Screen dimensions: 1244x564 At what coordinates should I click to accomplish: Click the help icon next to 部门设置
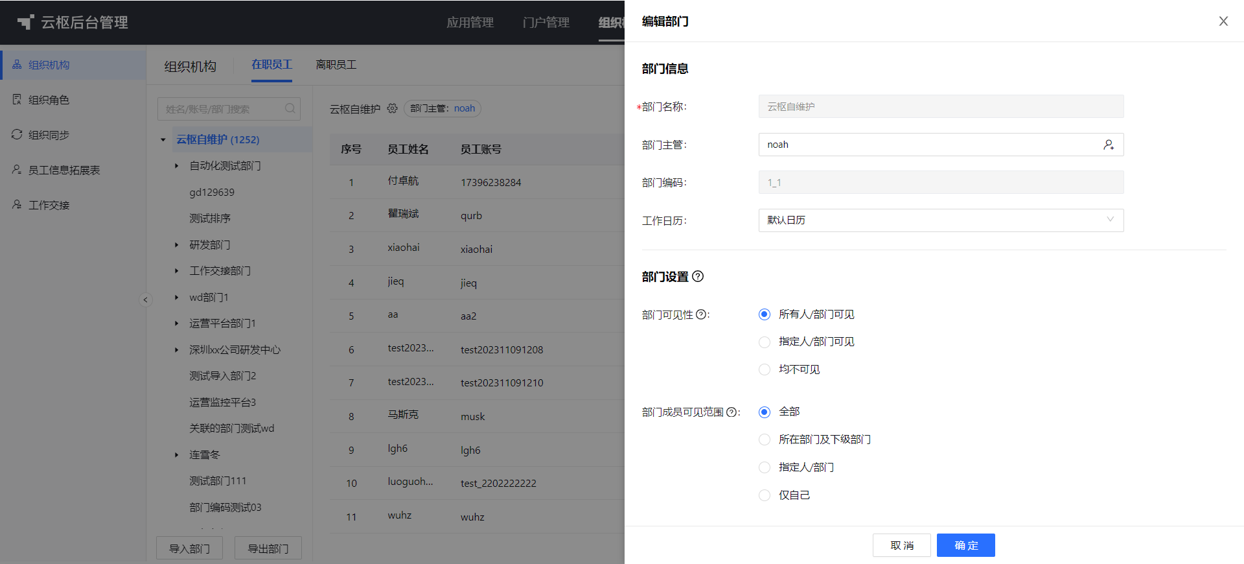698,276
